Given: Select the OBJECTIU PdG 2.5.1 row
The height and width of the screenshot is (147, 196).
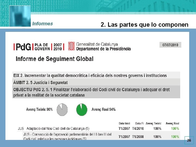Looking at the screenshot, I should [x=96, y=92].
